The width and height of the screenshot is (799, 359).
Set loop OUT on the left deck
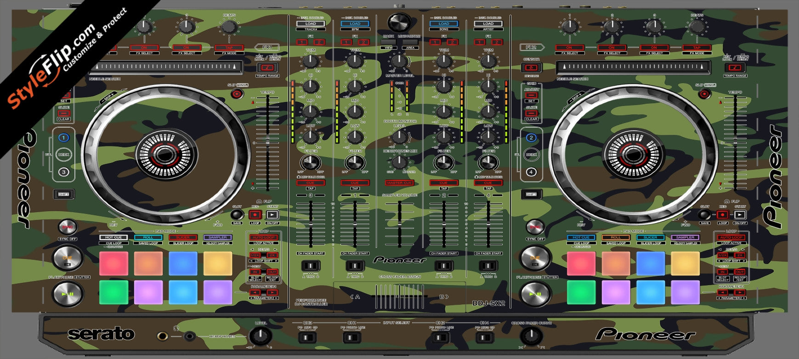coord(272,272)
